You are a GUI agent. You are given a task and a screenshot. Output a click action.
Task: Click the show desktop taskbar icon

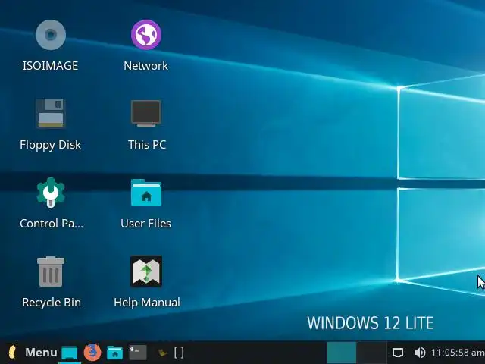tap(69, 353)
